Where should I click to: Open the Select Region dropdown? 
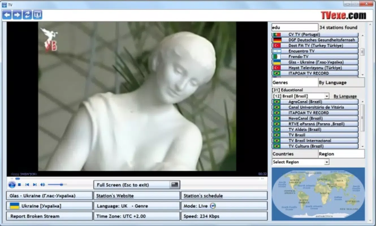[x=301, y=162]
